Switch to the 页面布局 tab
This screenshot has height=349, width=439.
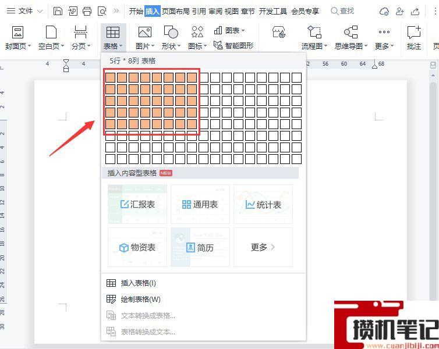click(x=176, y=11)
